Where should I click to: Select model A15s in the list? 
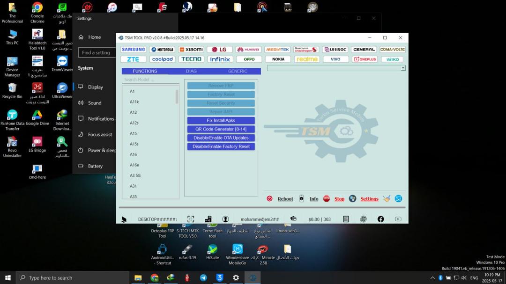pos(134,144)
